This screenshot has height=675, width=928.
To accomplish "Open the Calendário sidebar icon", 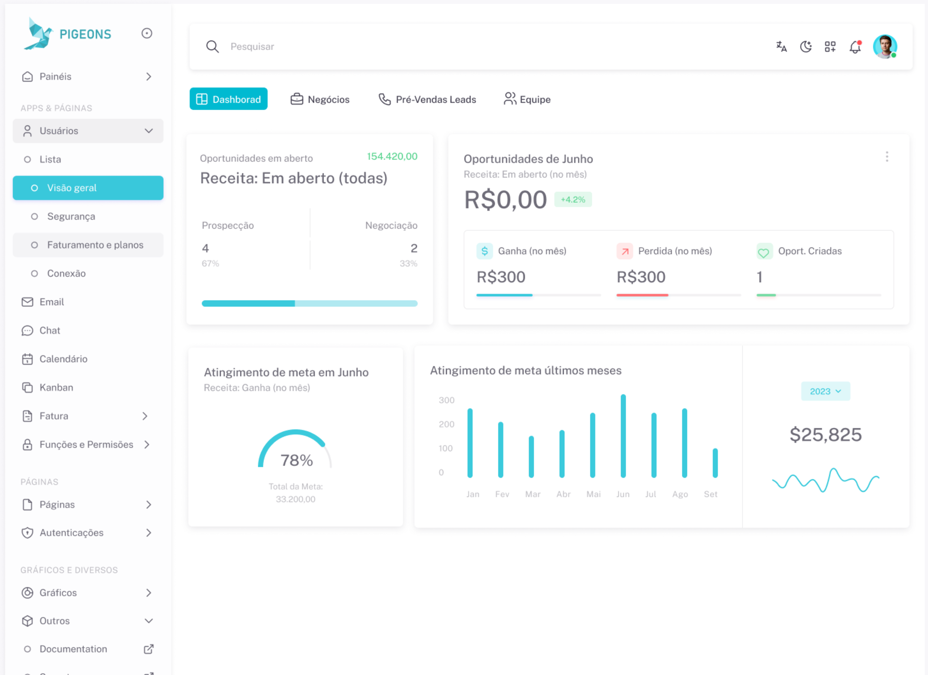I will 27,359.
